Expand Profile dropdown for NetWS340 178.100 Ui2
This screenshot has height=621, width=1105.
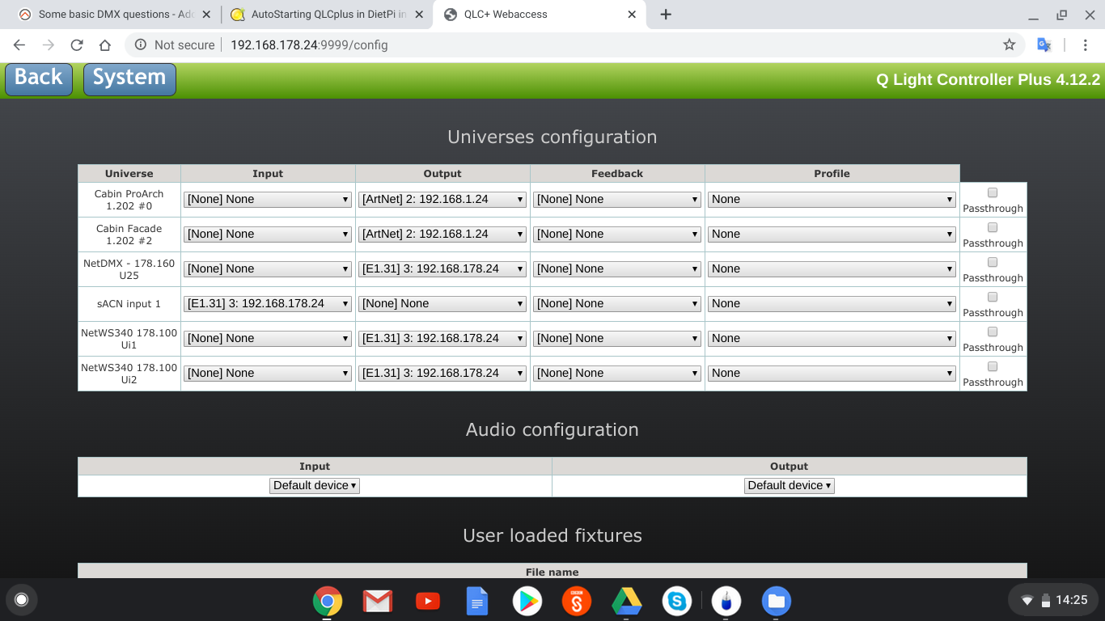coord(832,374)
